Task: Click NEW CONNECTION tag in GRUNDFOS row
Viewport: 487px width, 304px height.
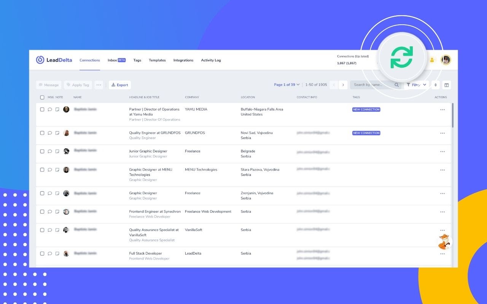Action: click(x=366, y=133)
